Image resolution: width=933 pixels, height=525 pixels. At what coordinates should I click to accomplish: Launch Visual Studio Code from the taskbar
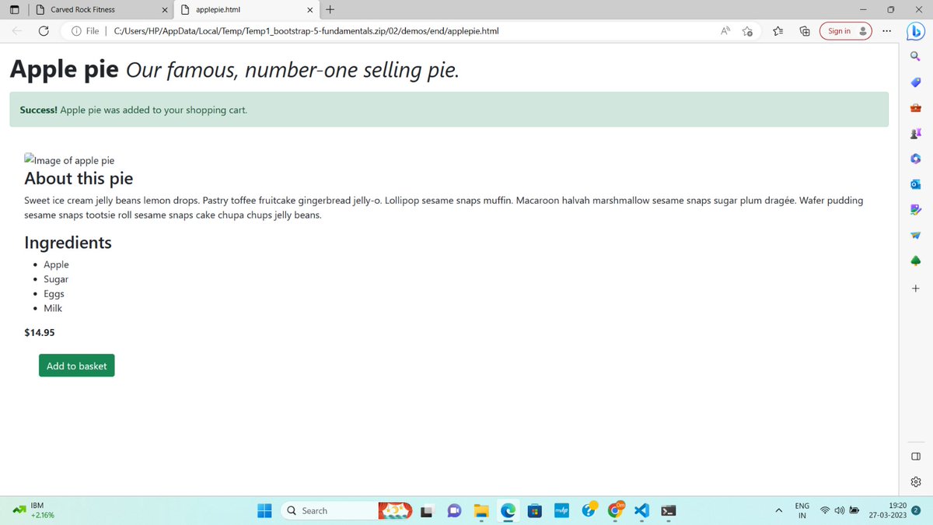point(641,511)
